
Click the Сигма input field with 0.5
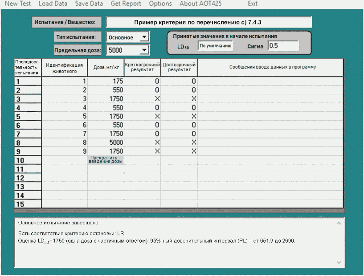pos(283,46)
